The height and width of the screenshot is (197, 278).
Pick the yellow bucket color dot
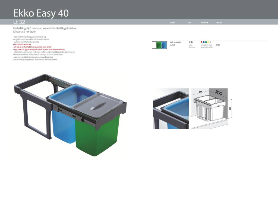point(208,42)
